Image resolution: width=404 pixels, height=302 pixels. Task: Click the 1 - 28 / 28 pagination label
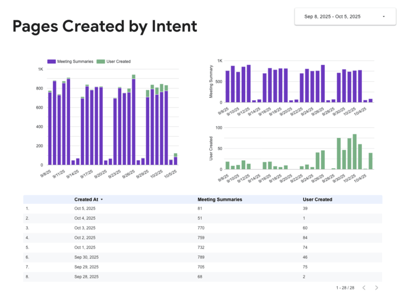[x=345, y=288]
